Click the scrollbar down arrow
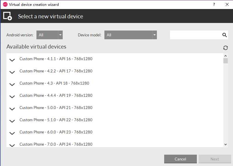 tap(225, 144)
